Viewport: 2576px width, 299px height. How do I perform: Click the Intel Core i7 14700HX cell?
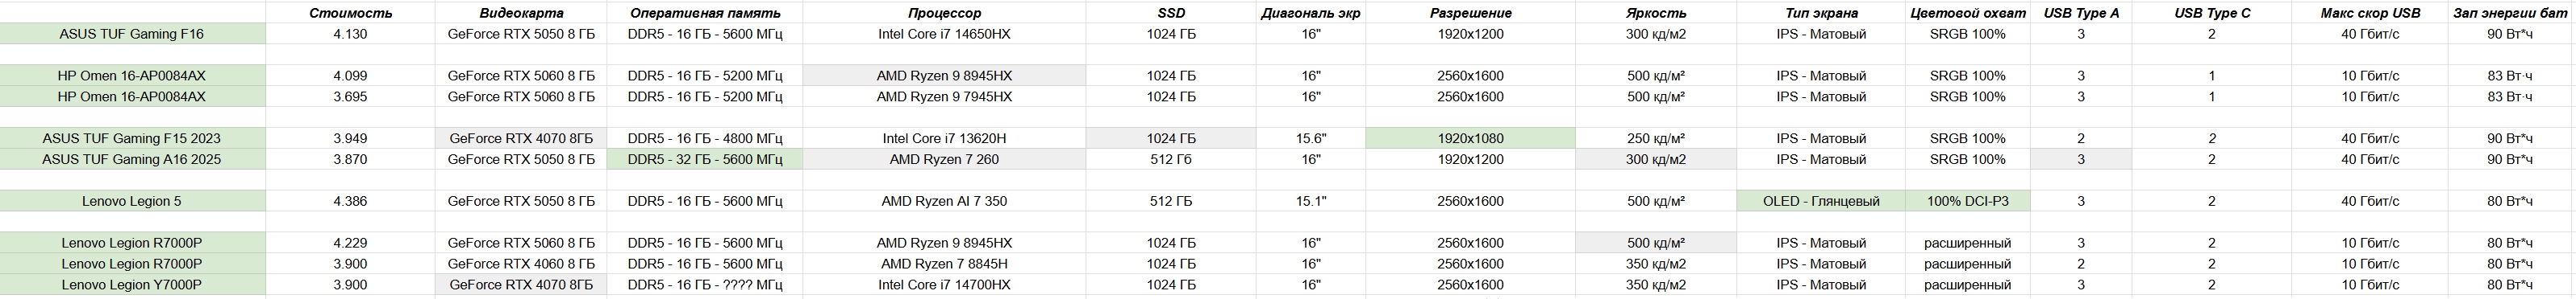click(x=944, y=285)
